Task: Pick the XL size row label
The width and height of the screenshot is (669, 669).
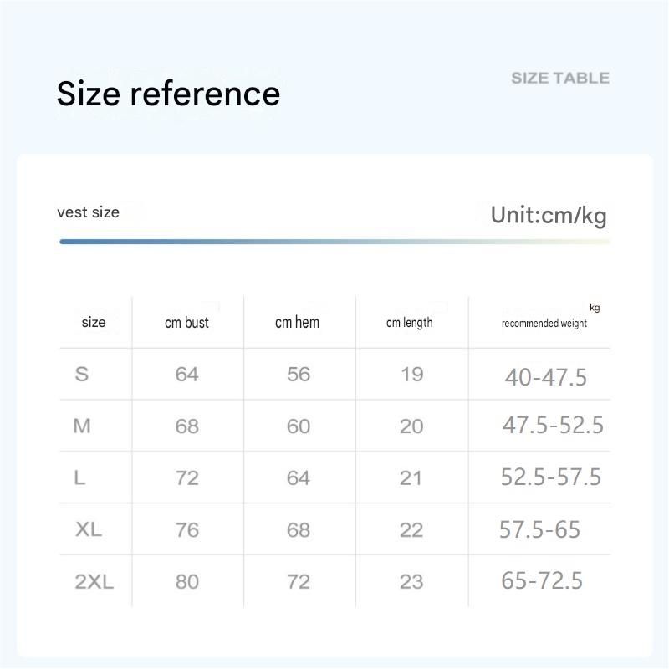Action: (x=89, y=529)
